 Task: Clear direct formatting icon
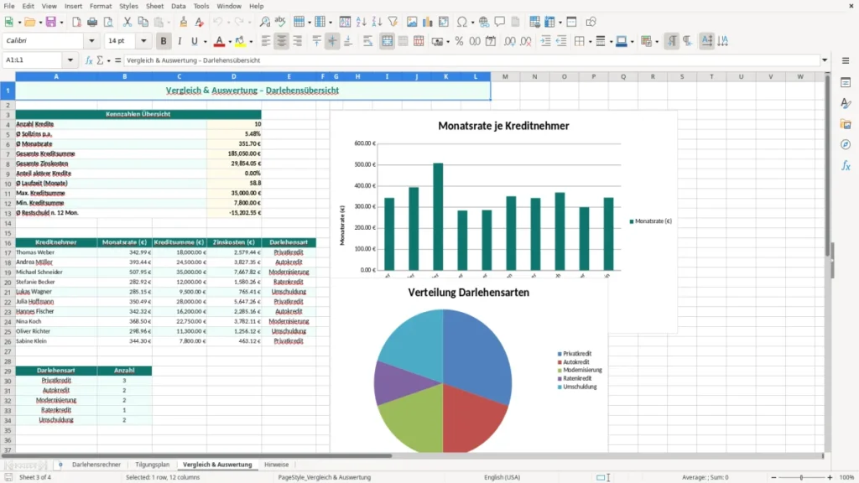(x=200, y=22)
